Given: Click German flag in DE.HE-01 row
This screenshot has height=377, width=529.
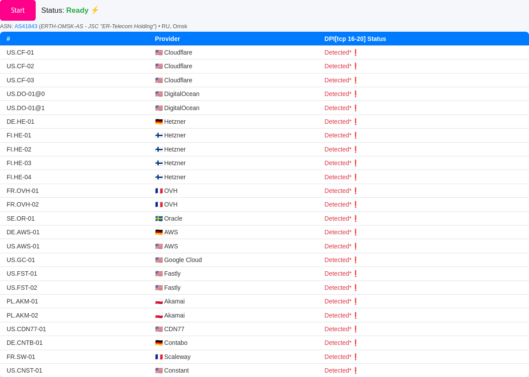Looking at the screenshot, I should [x=159, y=122].
